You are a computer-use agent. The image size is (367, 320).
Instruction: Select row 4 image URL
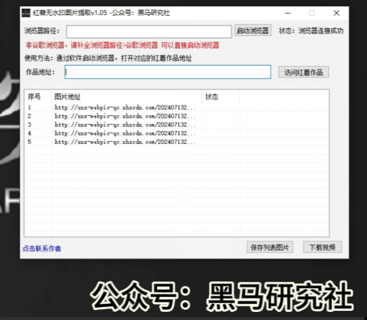(x=125, y=133)
